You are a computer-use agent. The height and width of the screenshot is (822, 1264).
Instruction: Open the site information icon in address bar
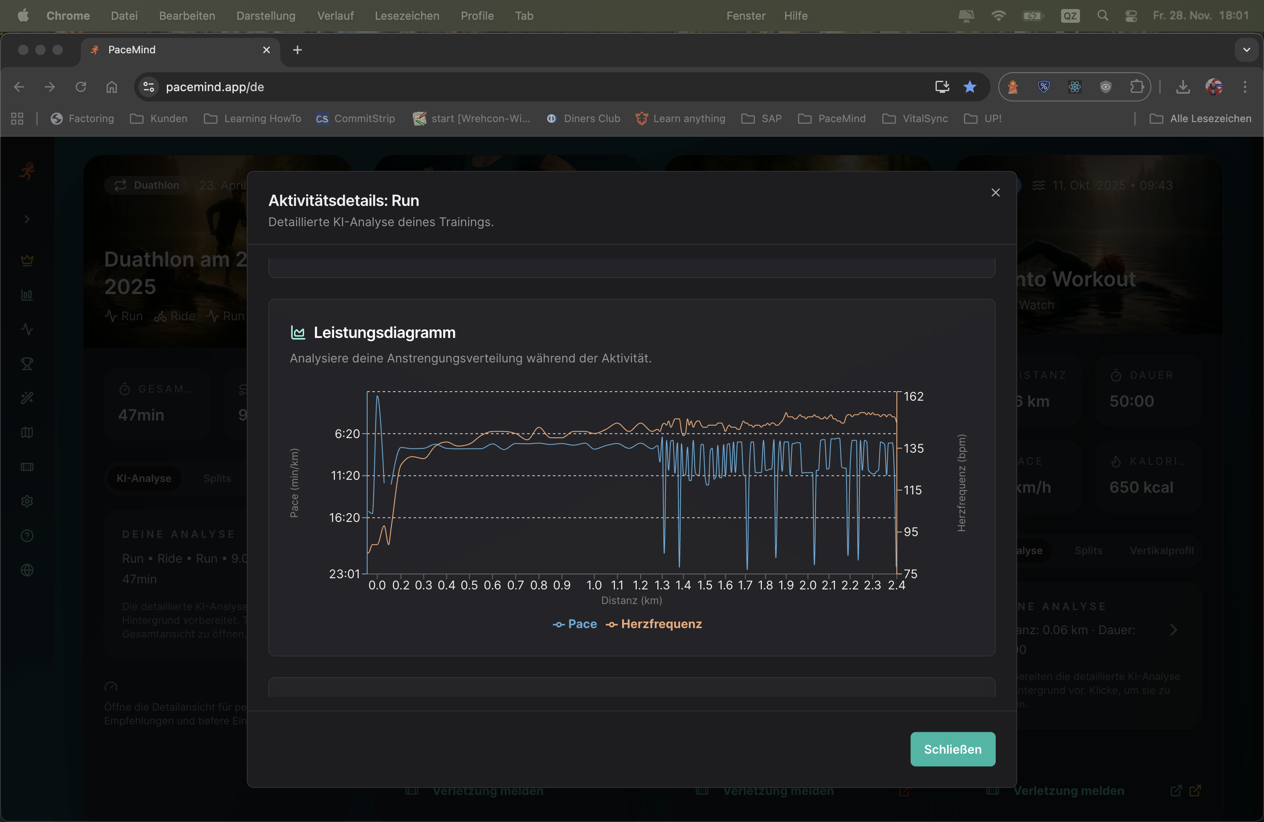(x=149, y=86)
